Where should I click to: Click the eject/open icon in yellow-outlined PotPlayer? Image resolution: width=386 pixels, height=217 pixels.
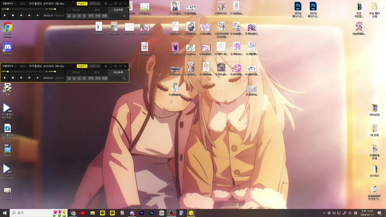pos(37,78)
